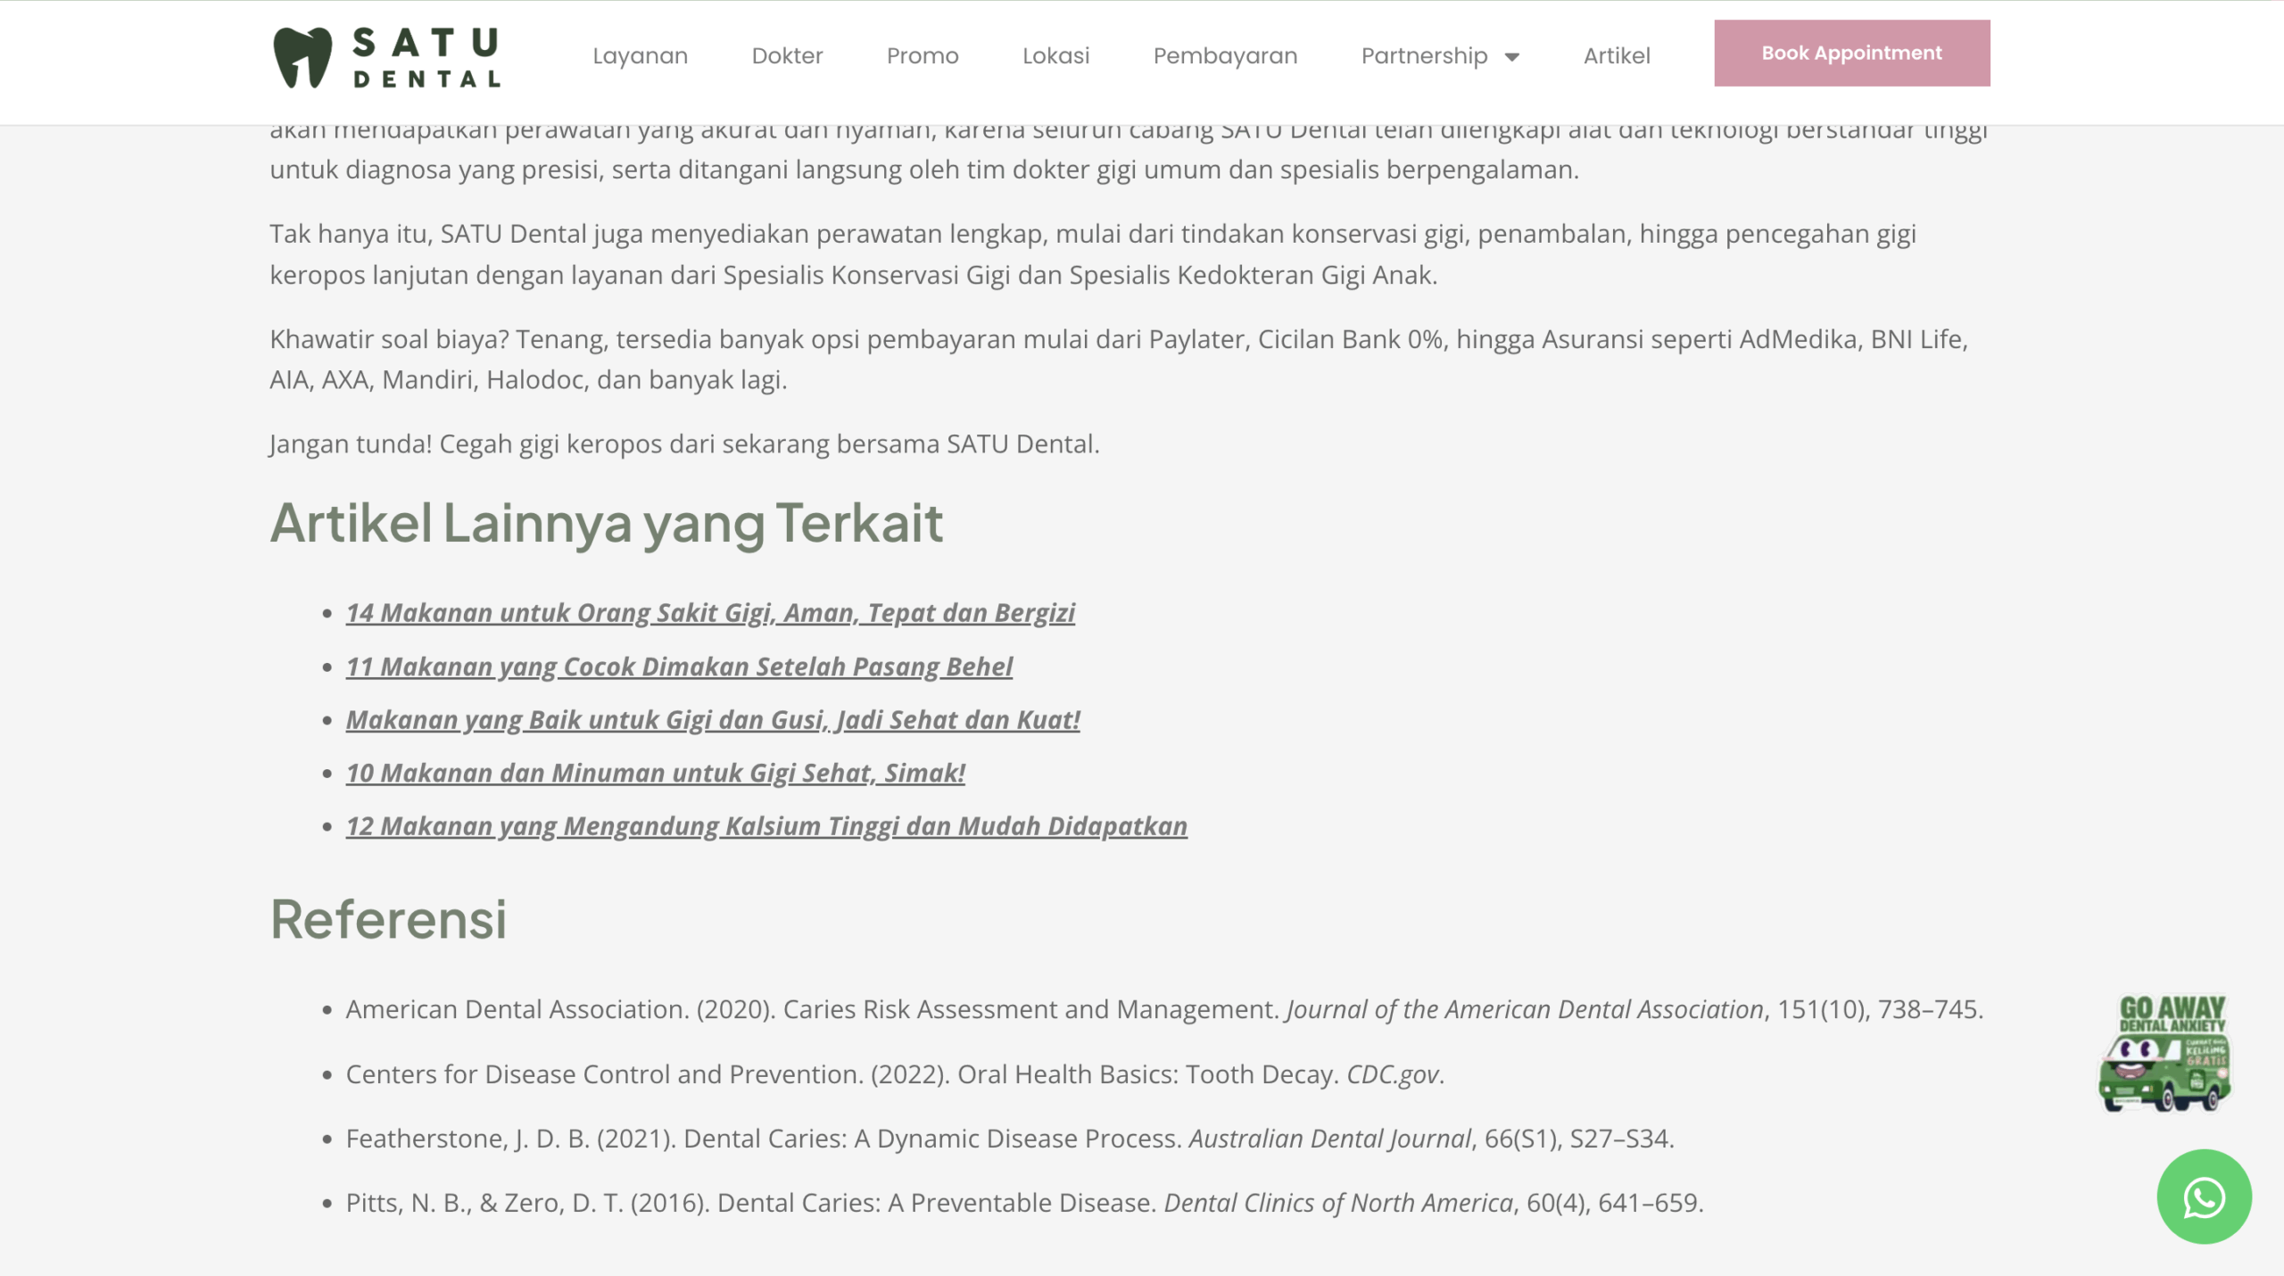Select Lokasi in the navigation bar
This screenshot has width=2284, height=1276.
point(1055,55)
